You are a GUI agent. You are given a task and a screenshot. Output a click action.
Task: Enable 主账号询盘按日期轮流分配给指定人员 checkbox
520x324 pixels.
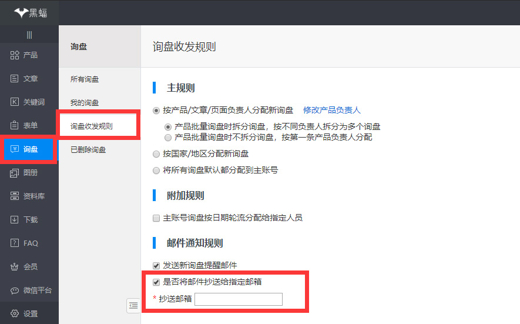click(x=156, y=218)
